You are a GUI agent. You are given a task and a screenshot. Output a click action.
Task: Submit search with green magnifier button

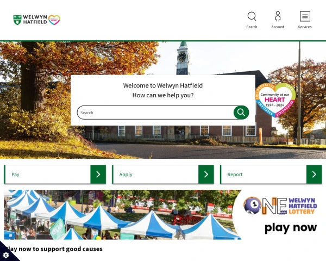pos(241,113)
